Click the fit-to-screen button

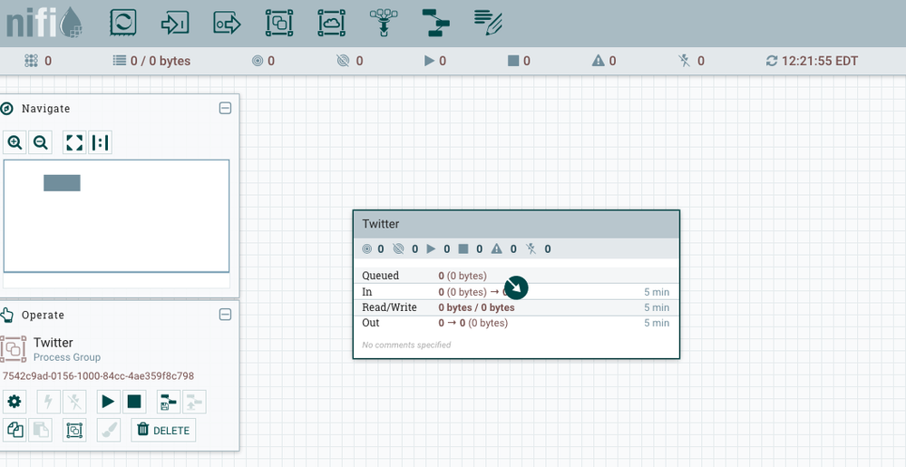pyautogui.click(x=75, y=142)
